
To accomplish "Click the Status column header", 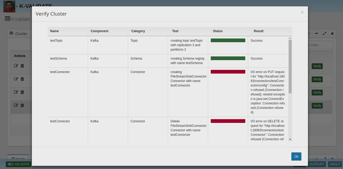I will [x=218, y=31].
